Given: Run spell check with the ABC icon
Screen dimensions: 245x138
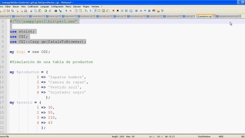Looking at the screenshot, I should 154,11.
